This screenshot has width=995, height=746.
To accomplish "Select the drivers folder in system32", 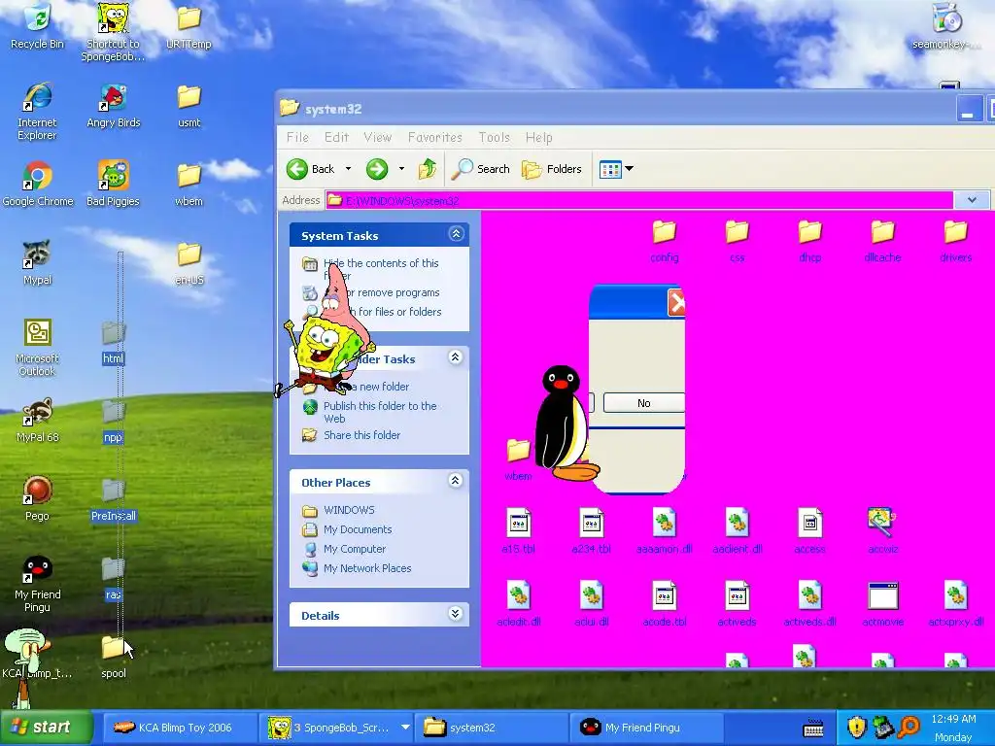I will 956,241.
